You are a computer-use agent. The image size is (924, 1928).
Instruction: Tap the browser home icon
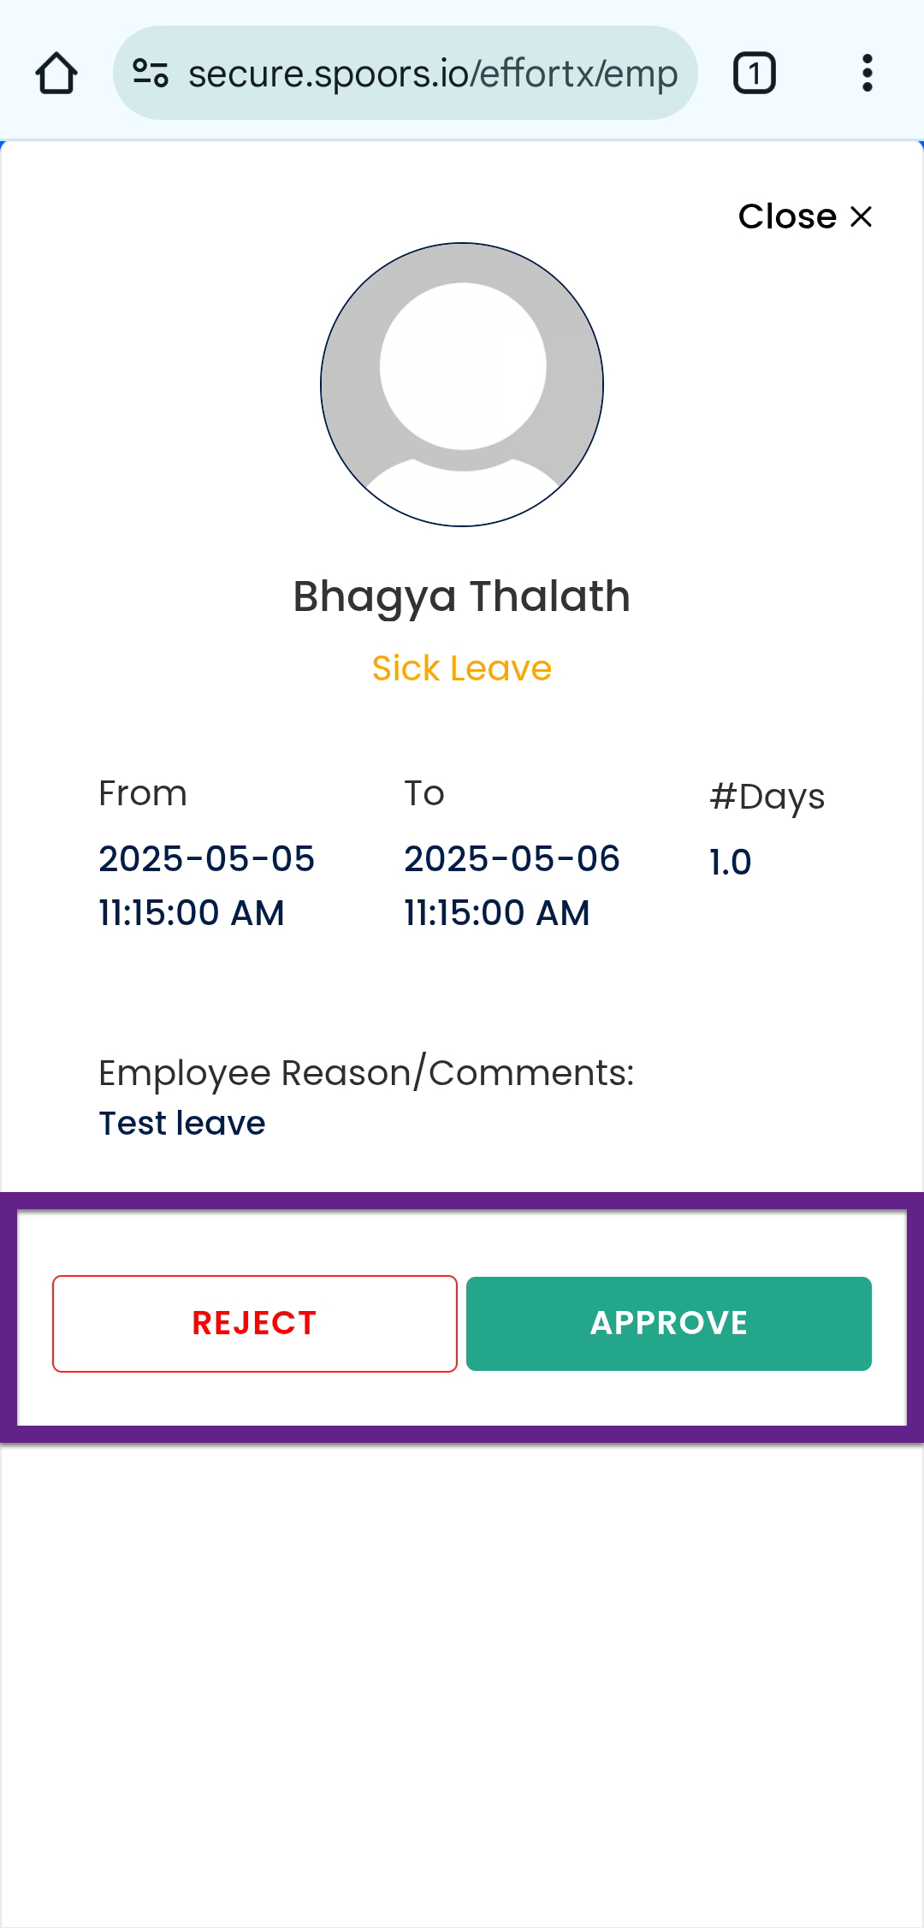click(56, 74)
